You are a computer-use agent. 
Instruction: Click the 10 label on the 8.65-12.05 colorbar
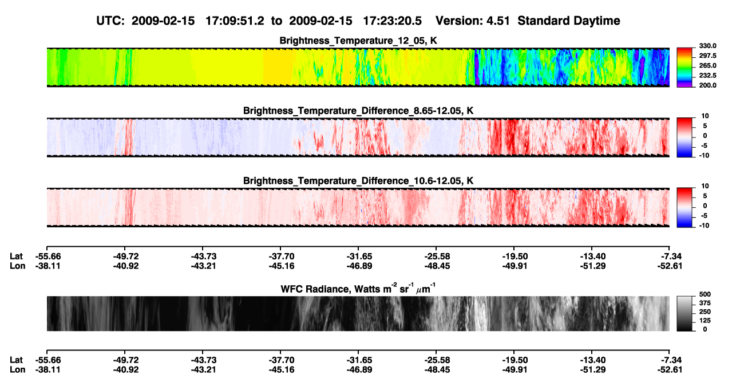tap(705, 116)
